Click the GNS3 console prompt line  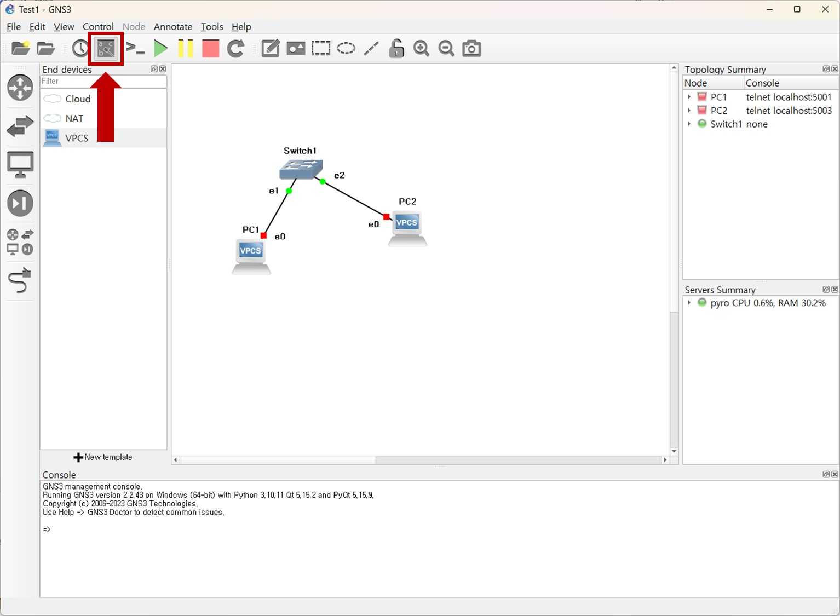47,529
